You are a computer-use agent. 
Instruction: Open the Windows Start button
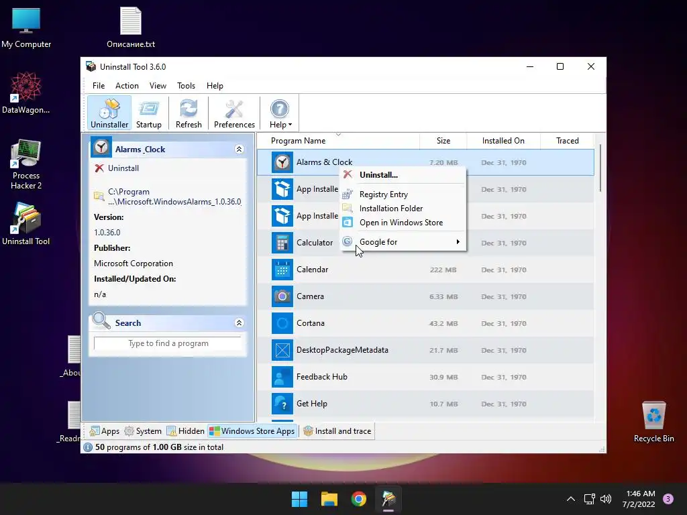(x=300, y=499)
